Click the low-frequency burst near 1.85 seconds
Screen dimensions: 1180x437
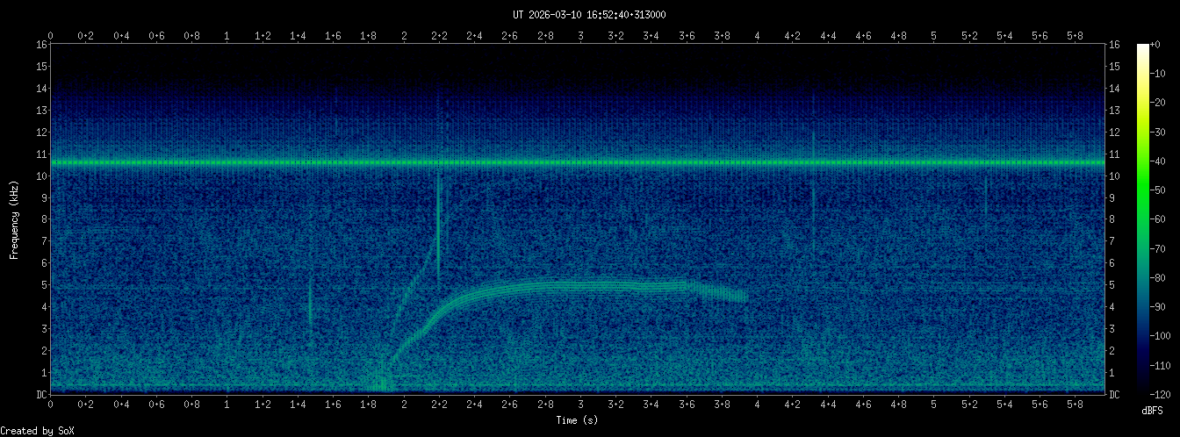pos(378,382)
